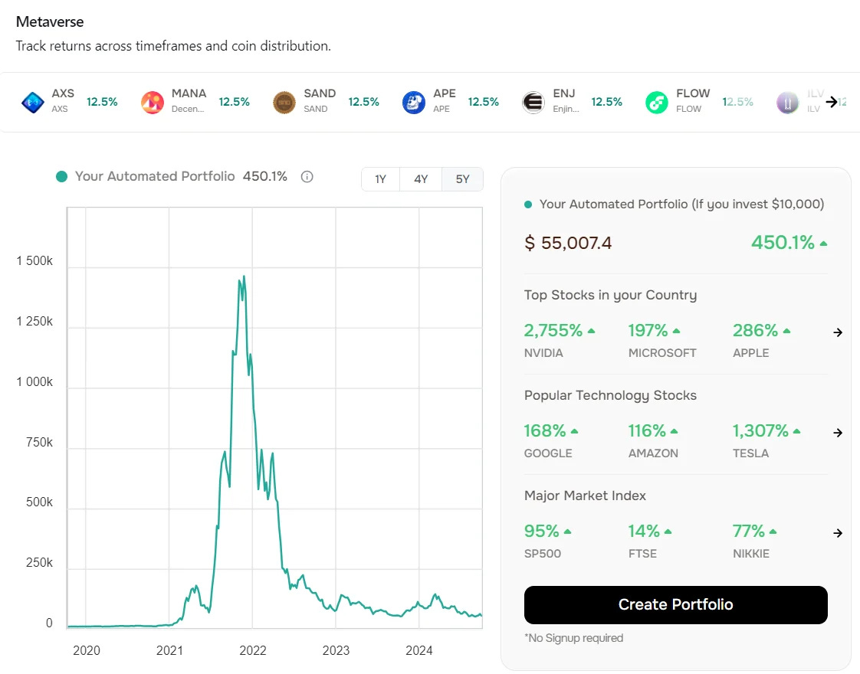Click the FTSE 14% return
860x674 pixels.
(x=650, y=531)
